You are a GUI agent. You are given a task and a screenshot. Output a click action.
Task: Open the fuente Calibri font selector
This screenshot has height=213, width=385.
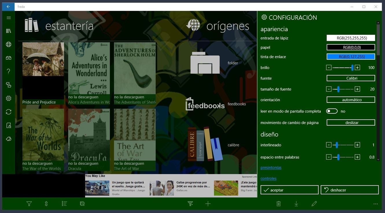tap(351, 78)
